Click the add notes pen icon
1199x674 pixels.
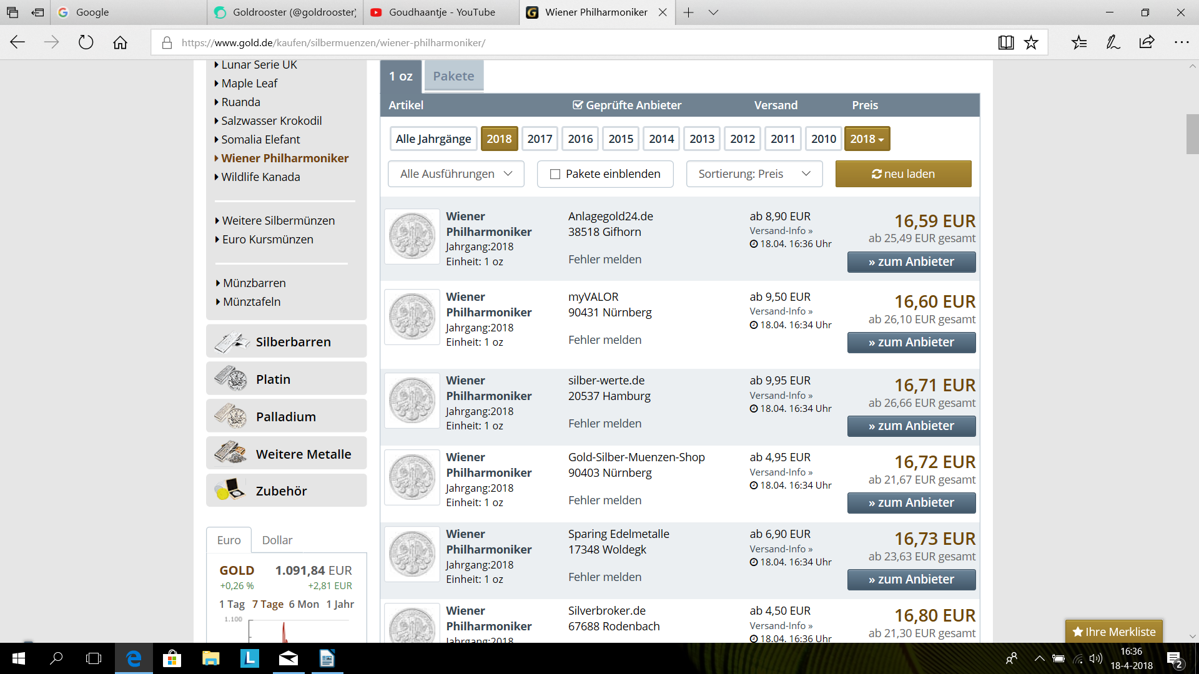click(1113, 42)
